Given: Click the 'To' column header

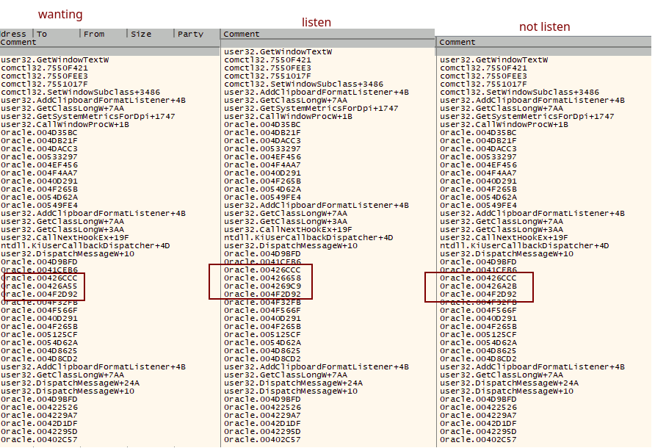Looking at the screenshot, I should click(42, 34).
